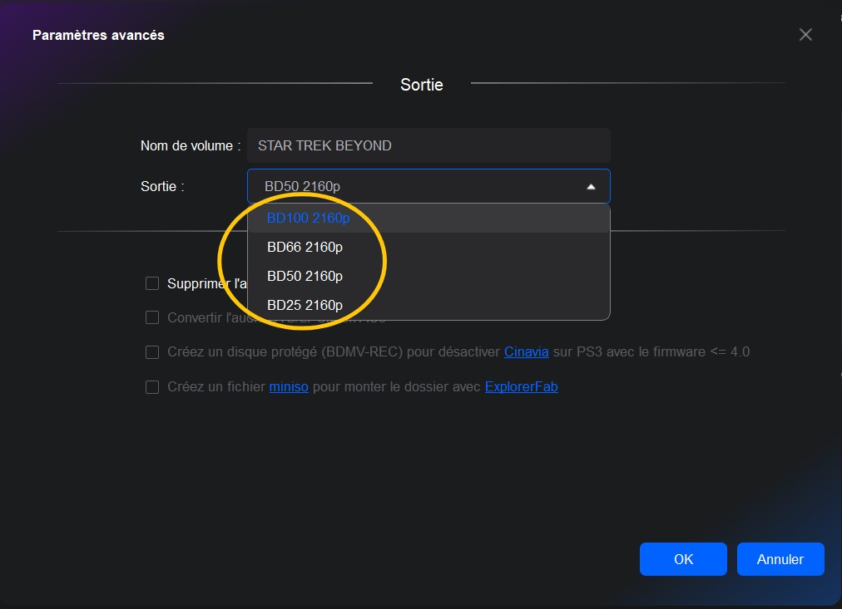Select BD66 2160p output size

pos(305,246)
